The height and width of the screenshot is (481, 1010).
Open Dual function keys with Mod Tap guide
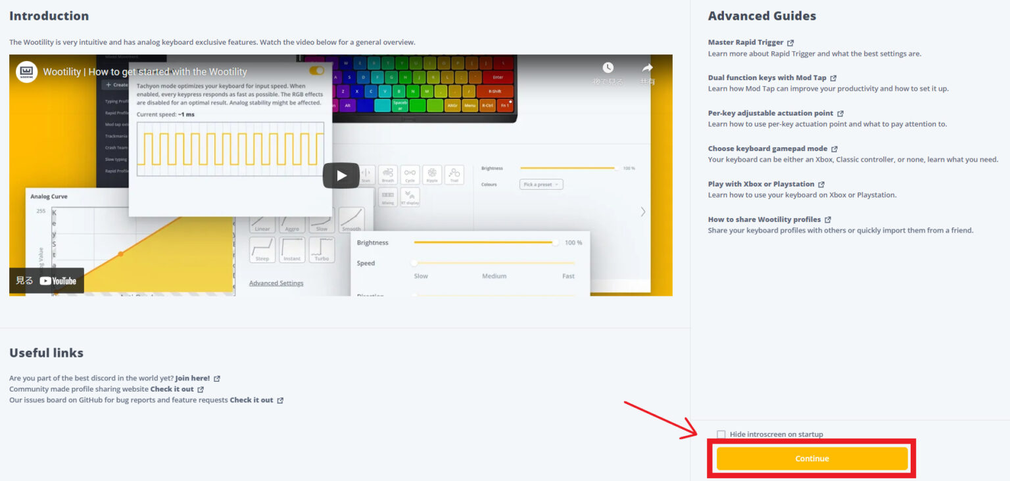click(767, 78)
